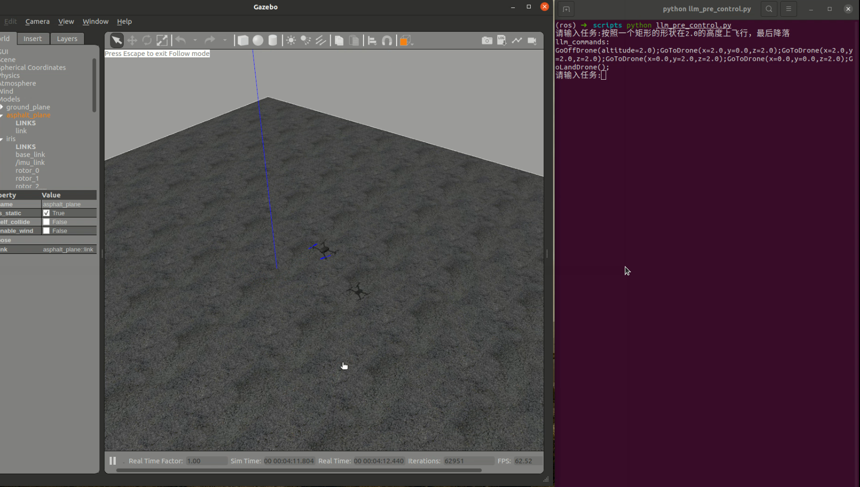860x487 pixels.
Task: Pause the simulation
Action: pos(113,461)
